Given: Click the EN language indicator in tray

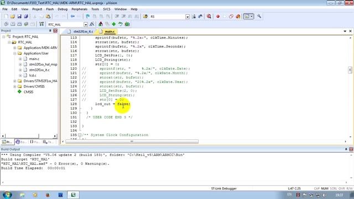Looking at the screenshot, I should pos(289,195).
